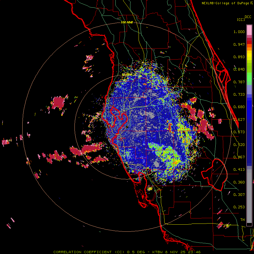Select the yellow segment of the color bar
This screenshot has width=254, height=254.
coord(249,55)
